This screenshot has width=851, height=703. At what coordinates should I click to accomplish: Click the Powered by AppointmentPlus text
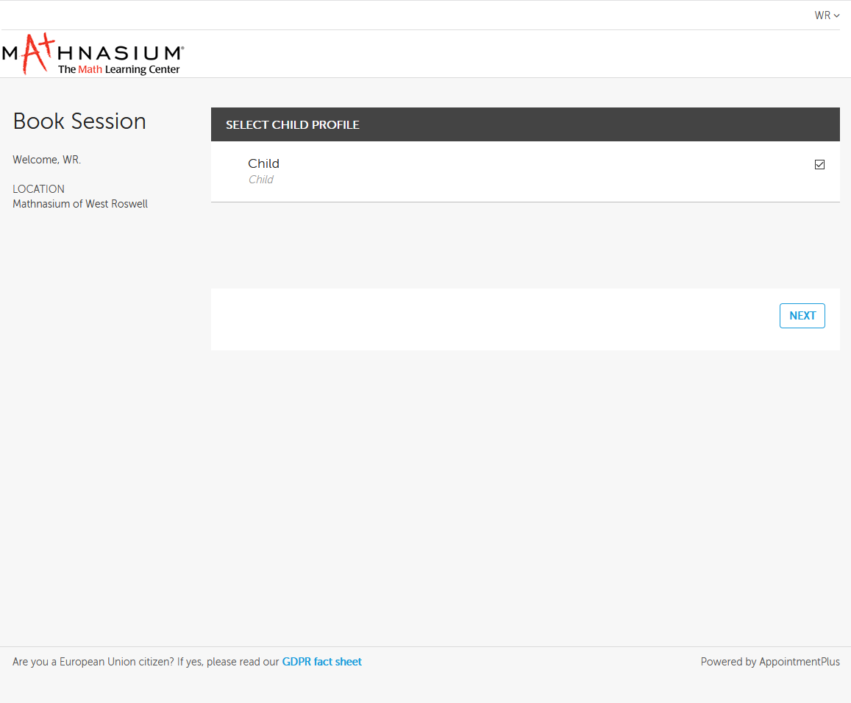click(x=770, y=662)
